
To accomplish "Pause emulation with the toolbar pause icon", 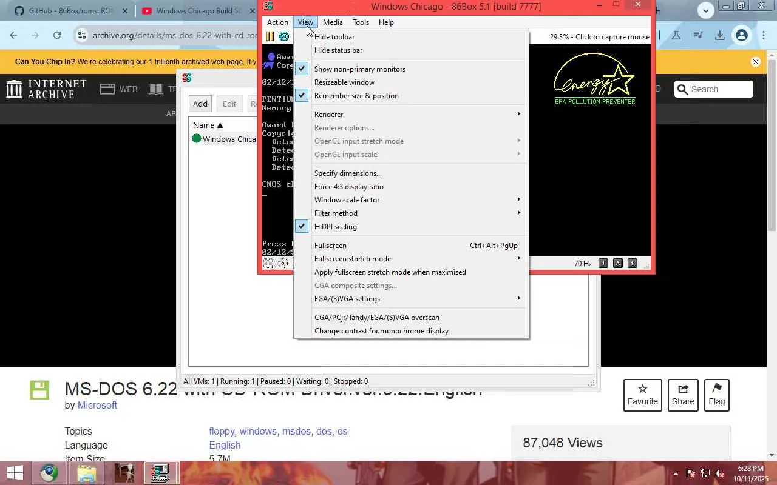I will pos(270,36).
